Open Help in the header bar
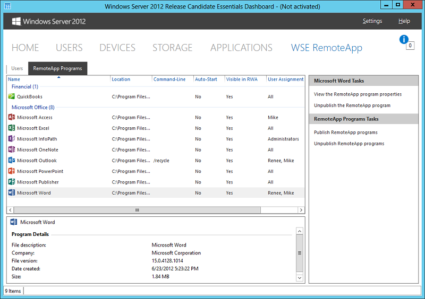Image resolution: width=425 pixels, height=299 pixels. point(404,21)
